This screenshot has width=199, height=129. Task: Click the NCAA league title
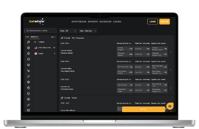(74, 98)
